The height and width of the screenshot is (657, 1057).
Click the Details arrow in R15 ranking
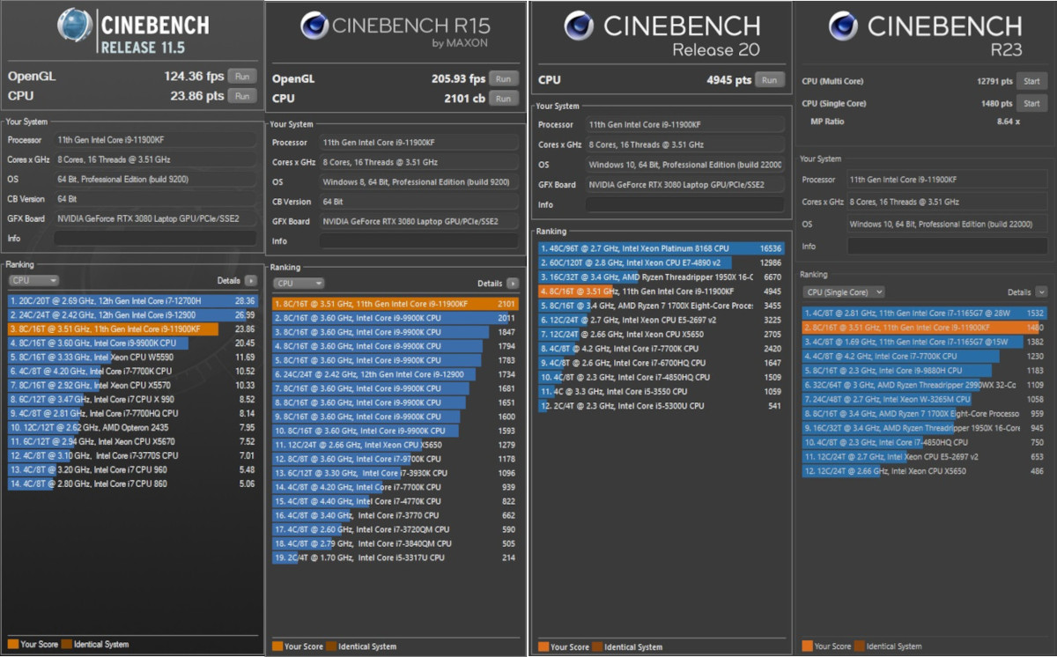[513, 284]
